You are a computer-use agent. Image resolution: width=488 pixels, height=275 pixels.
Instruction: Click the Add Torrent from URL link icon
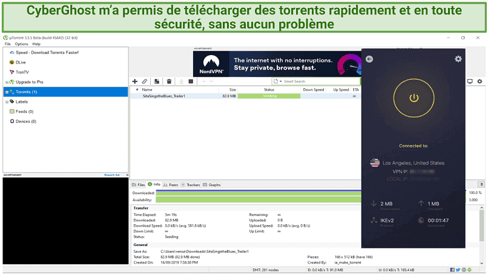[x=145, y=82]
